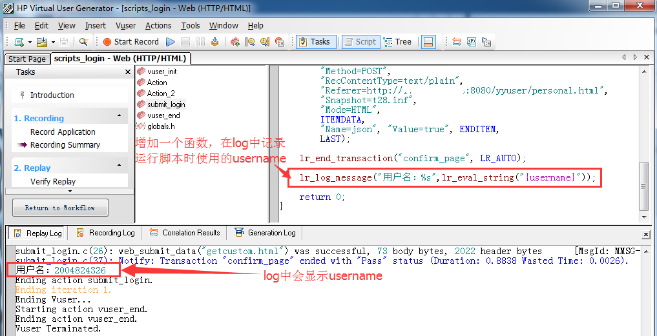Click the Tasks pane scroll-down arrow

70,192
